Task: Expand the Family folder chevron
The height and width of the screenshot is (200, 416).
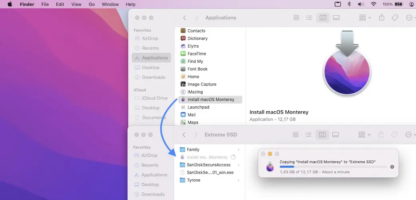Action: click(239, 150)
